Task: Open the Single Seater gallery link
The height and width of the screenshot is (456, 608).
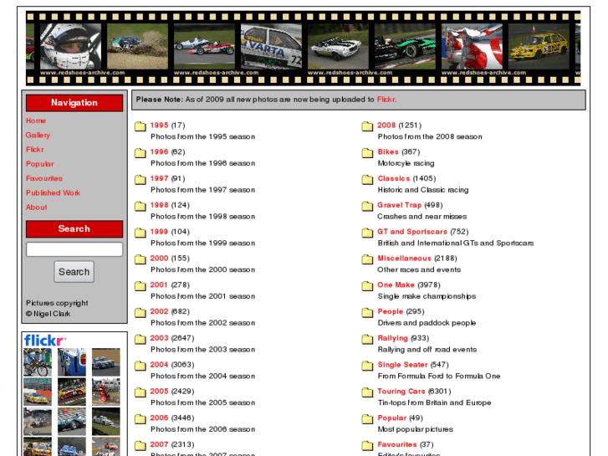Action: tap(402, 365)
